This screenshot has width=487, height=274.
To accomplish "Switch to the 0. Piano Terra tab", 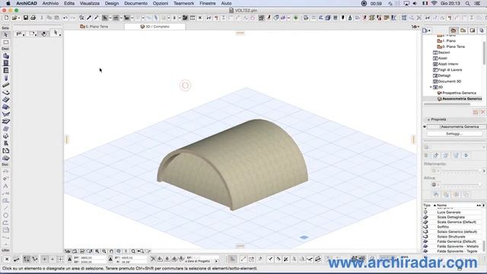I will tap(94, 27).
